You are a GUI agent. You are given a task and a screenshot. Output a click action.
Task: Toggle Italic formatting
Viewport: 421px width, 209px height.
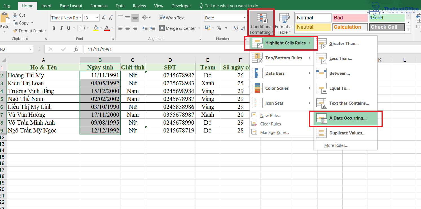[61, 28]
